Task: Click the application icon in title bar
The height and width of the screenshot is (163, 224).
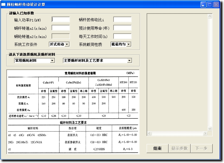Action: tap(3, 5)
